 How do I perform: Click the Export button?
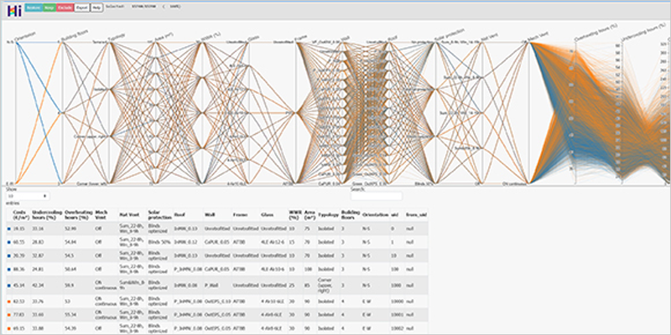pos(81,6)
